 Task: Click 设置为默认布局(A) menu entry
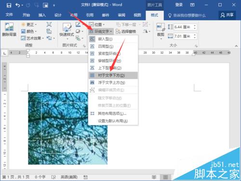point(113,121)
